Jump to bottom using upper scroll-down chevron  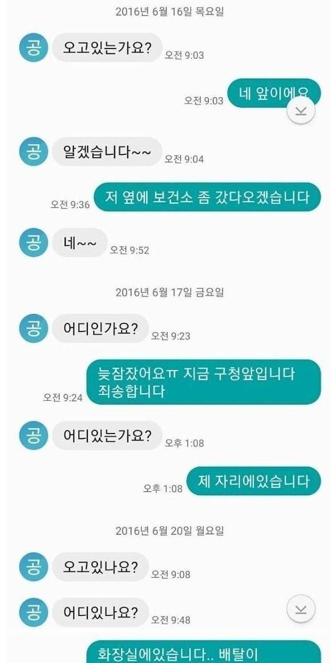pos(301,111)
